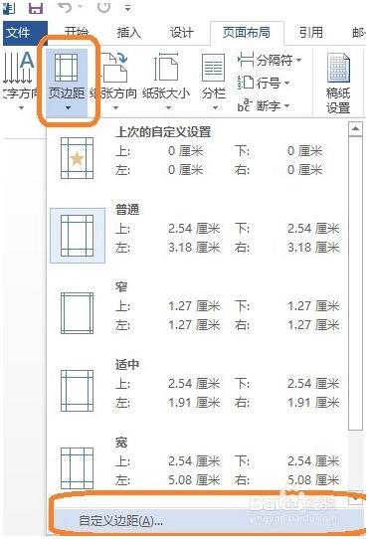Click the Undo arrow icon
The width and height of the screenshot is (369, 539).
point(66,7)
